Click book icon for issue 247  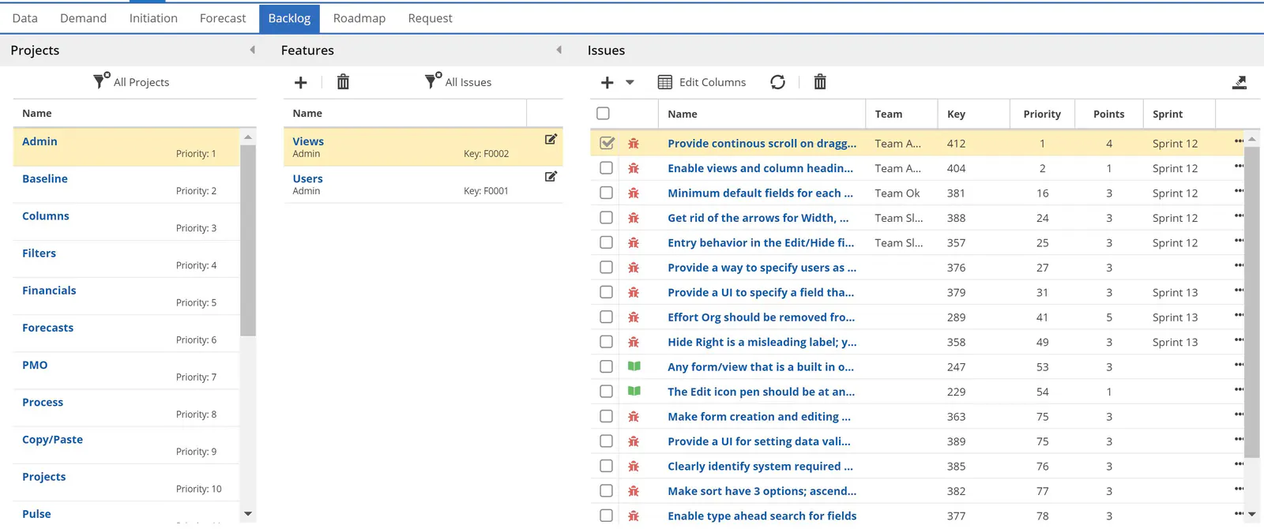(634, 366)
